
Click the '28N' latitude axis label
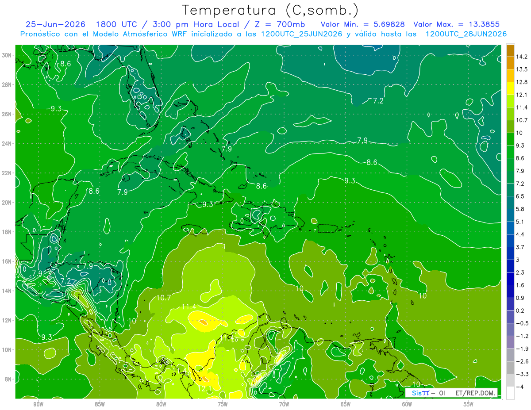(7, 84)
